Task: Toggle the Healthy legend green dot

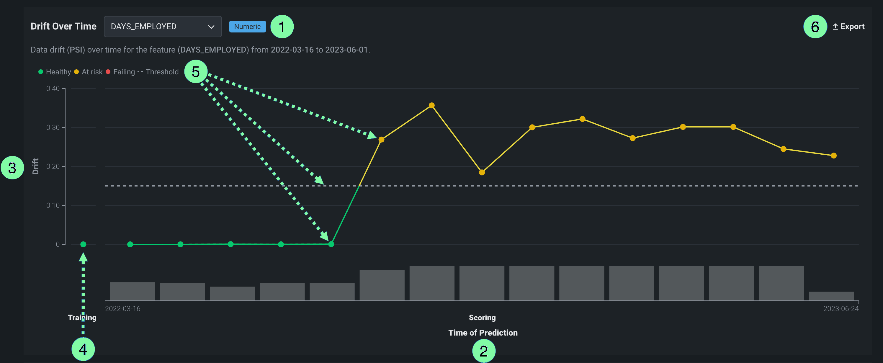Action: click(x=41, y=72)
